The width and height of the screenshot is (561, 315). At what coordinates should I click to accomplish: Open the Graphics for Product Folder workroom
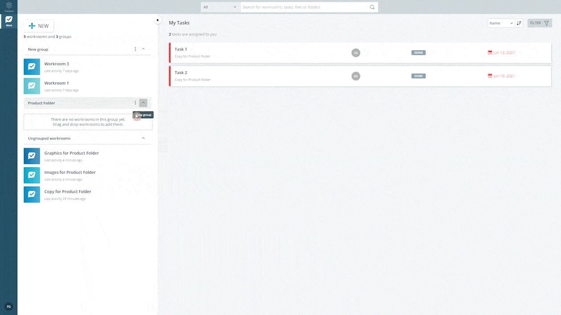pyautogui.click(x=71, y=153)
